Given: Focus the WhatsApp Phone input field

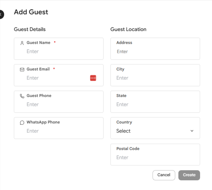Looking at the screenshot, I should coord(59,128).
